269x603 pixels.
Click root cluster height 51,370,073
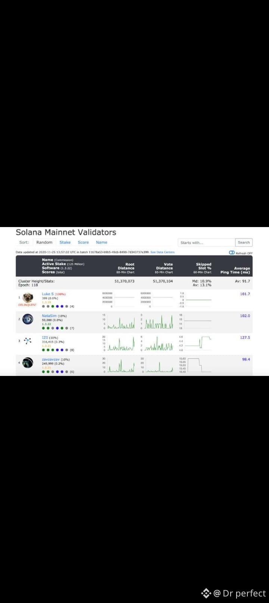click(x=124, y=281)
